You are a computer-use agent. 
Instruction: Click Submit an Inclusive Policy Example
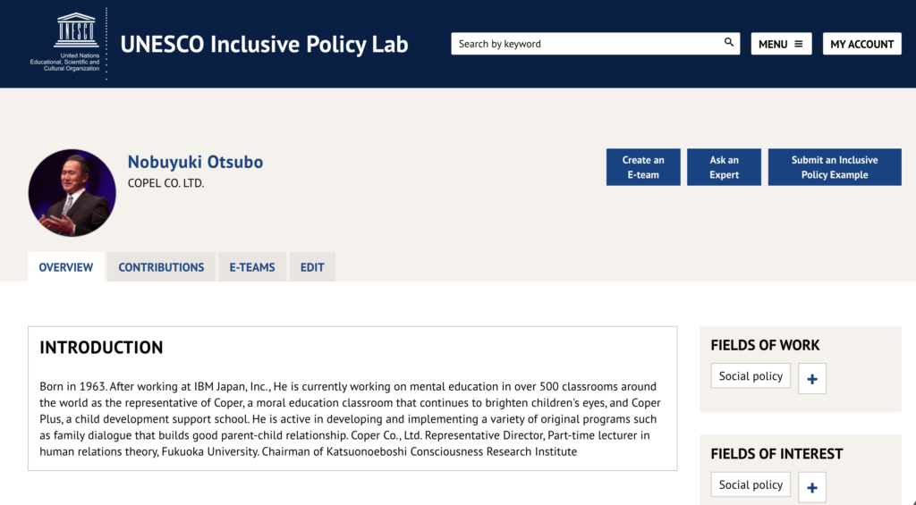pos(834,167)
